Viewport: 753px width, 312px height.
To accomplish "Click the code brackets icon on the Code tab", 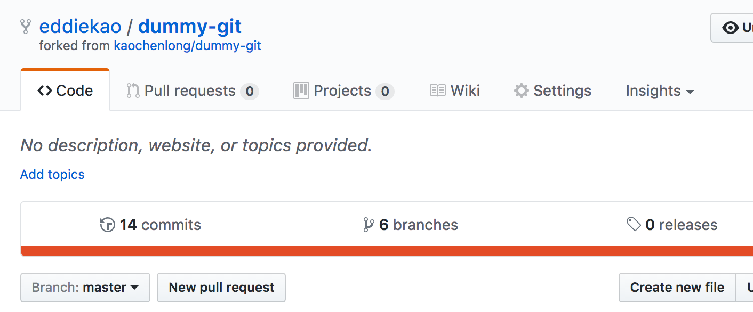I will [45, 91].
